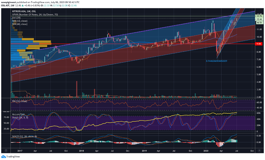Click the Vol (20) indicator label
Screen dimensions: 265x160
17,18
